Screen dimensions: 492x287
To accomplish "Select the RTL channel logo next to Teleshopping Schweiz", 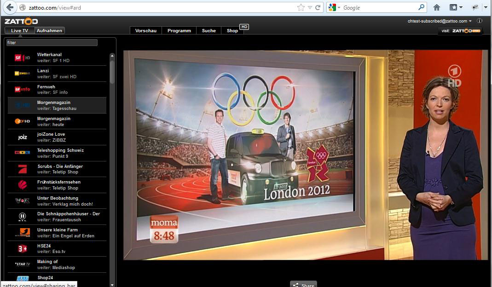I will [22, 153].
